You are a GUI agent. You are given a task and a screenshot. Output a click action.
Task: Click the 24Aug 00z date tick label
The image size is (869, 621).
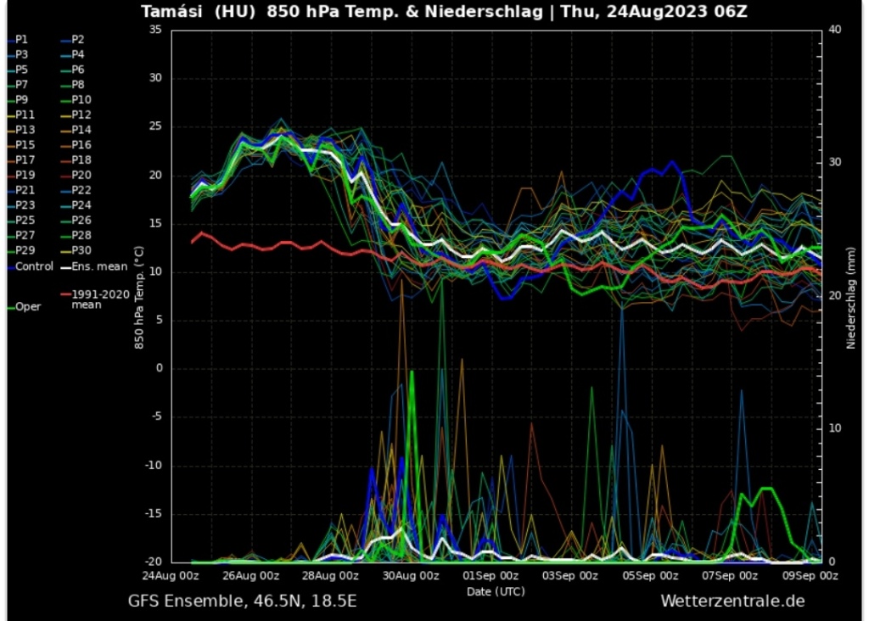tap(171, 575)
